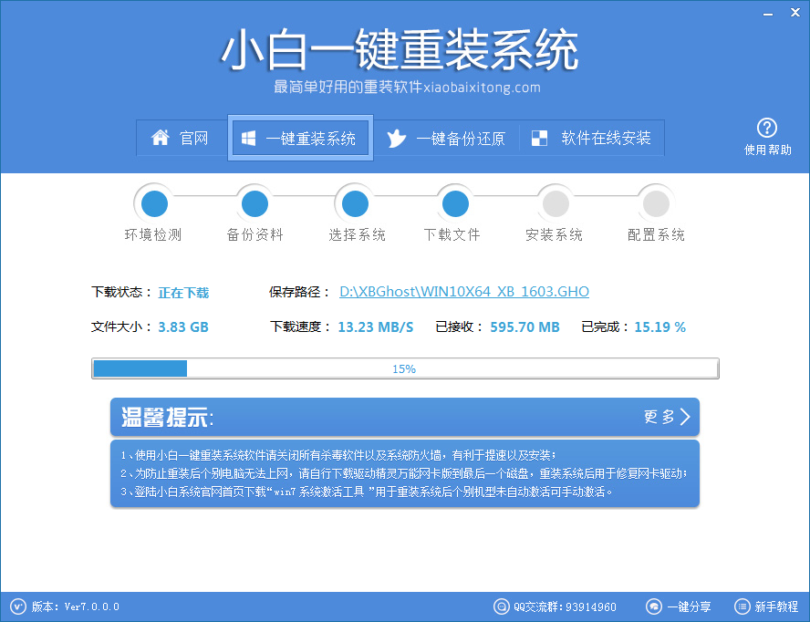This screenshot has height=622, width=810.
Task: Click the 使用帮助 question mark icon
Action: 767,128
